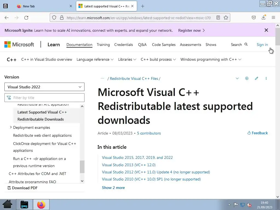Expand the C++ build process menu
Image resolution: width=280 pixels, height=210 pixels.
pyautogui.click(x=158, y=59)
